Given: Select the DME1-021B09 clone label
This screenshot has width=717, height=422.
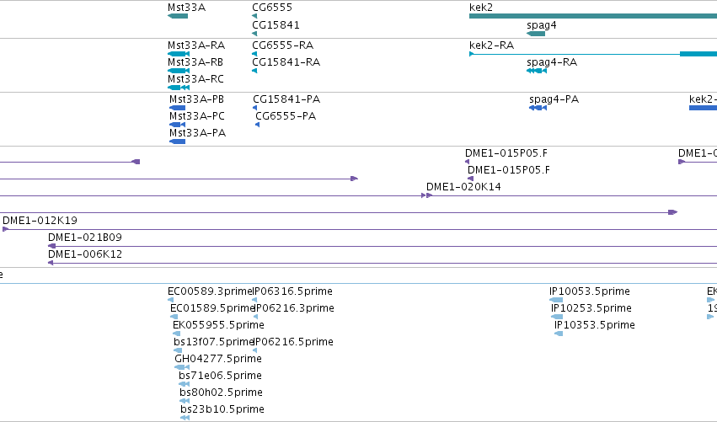Looking at the screenshot, I should click(x=85, y=238).
